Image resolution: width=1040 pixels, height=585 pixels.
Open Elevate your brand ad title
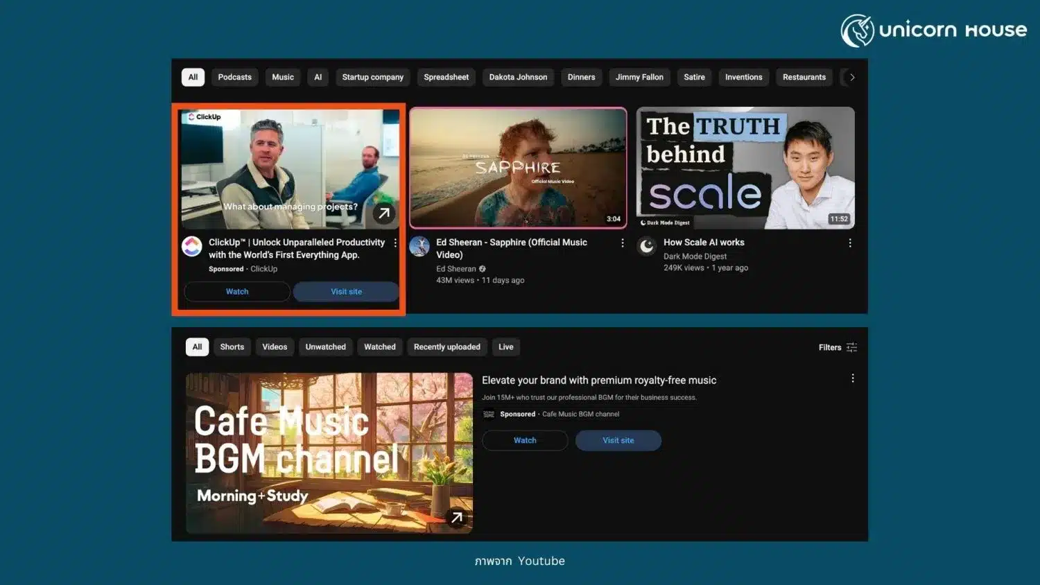coord(599,380)
